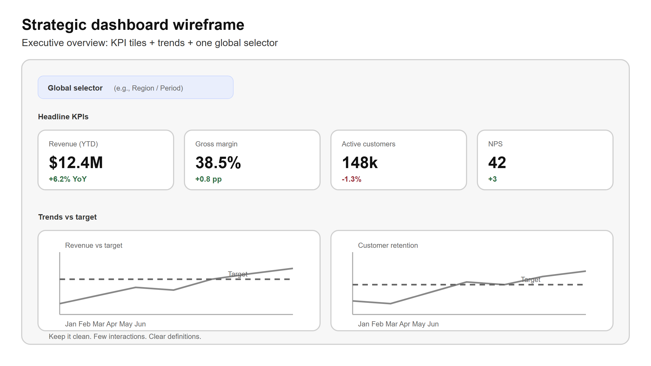651x366 pixels.
Task: Click Target label in Customer retention chart
Action: coord(531,280)
